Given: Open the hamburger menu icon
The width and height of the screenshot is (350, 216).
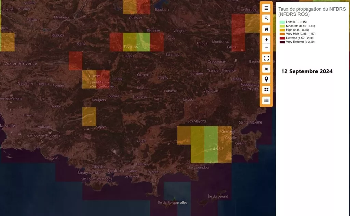Looking at the screenshot, I should (x=266, y=8).
